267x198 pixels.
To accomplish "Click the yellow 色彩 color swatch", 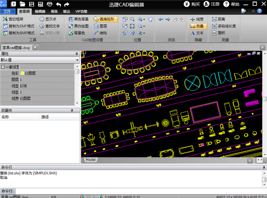I will [22, 73].
